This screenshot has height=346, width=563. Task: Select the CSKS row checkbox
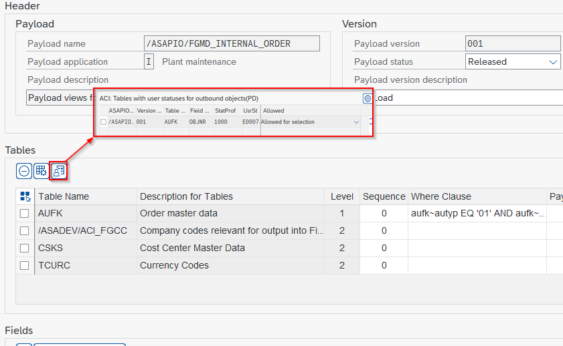pos(24,248)
